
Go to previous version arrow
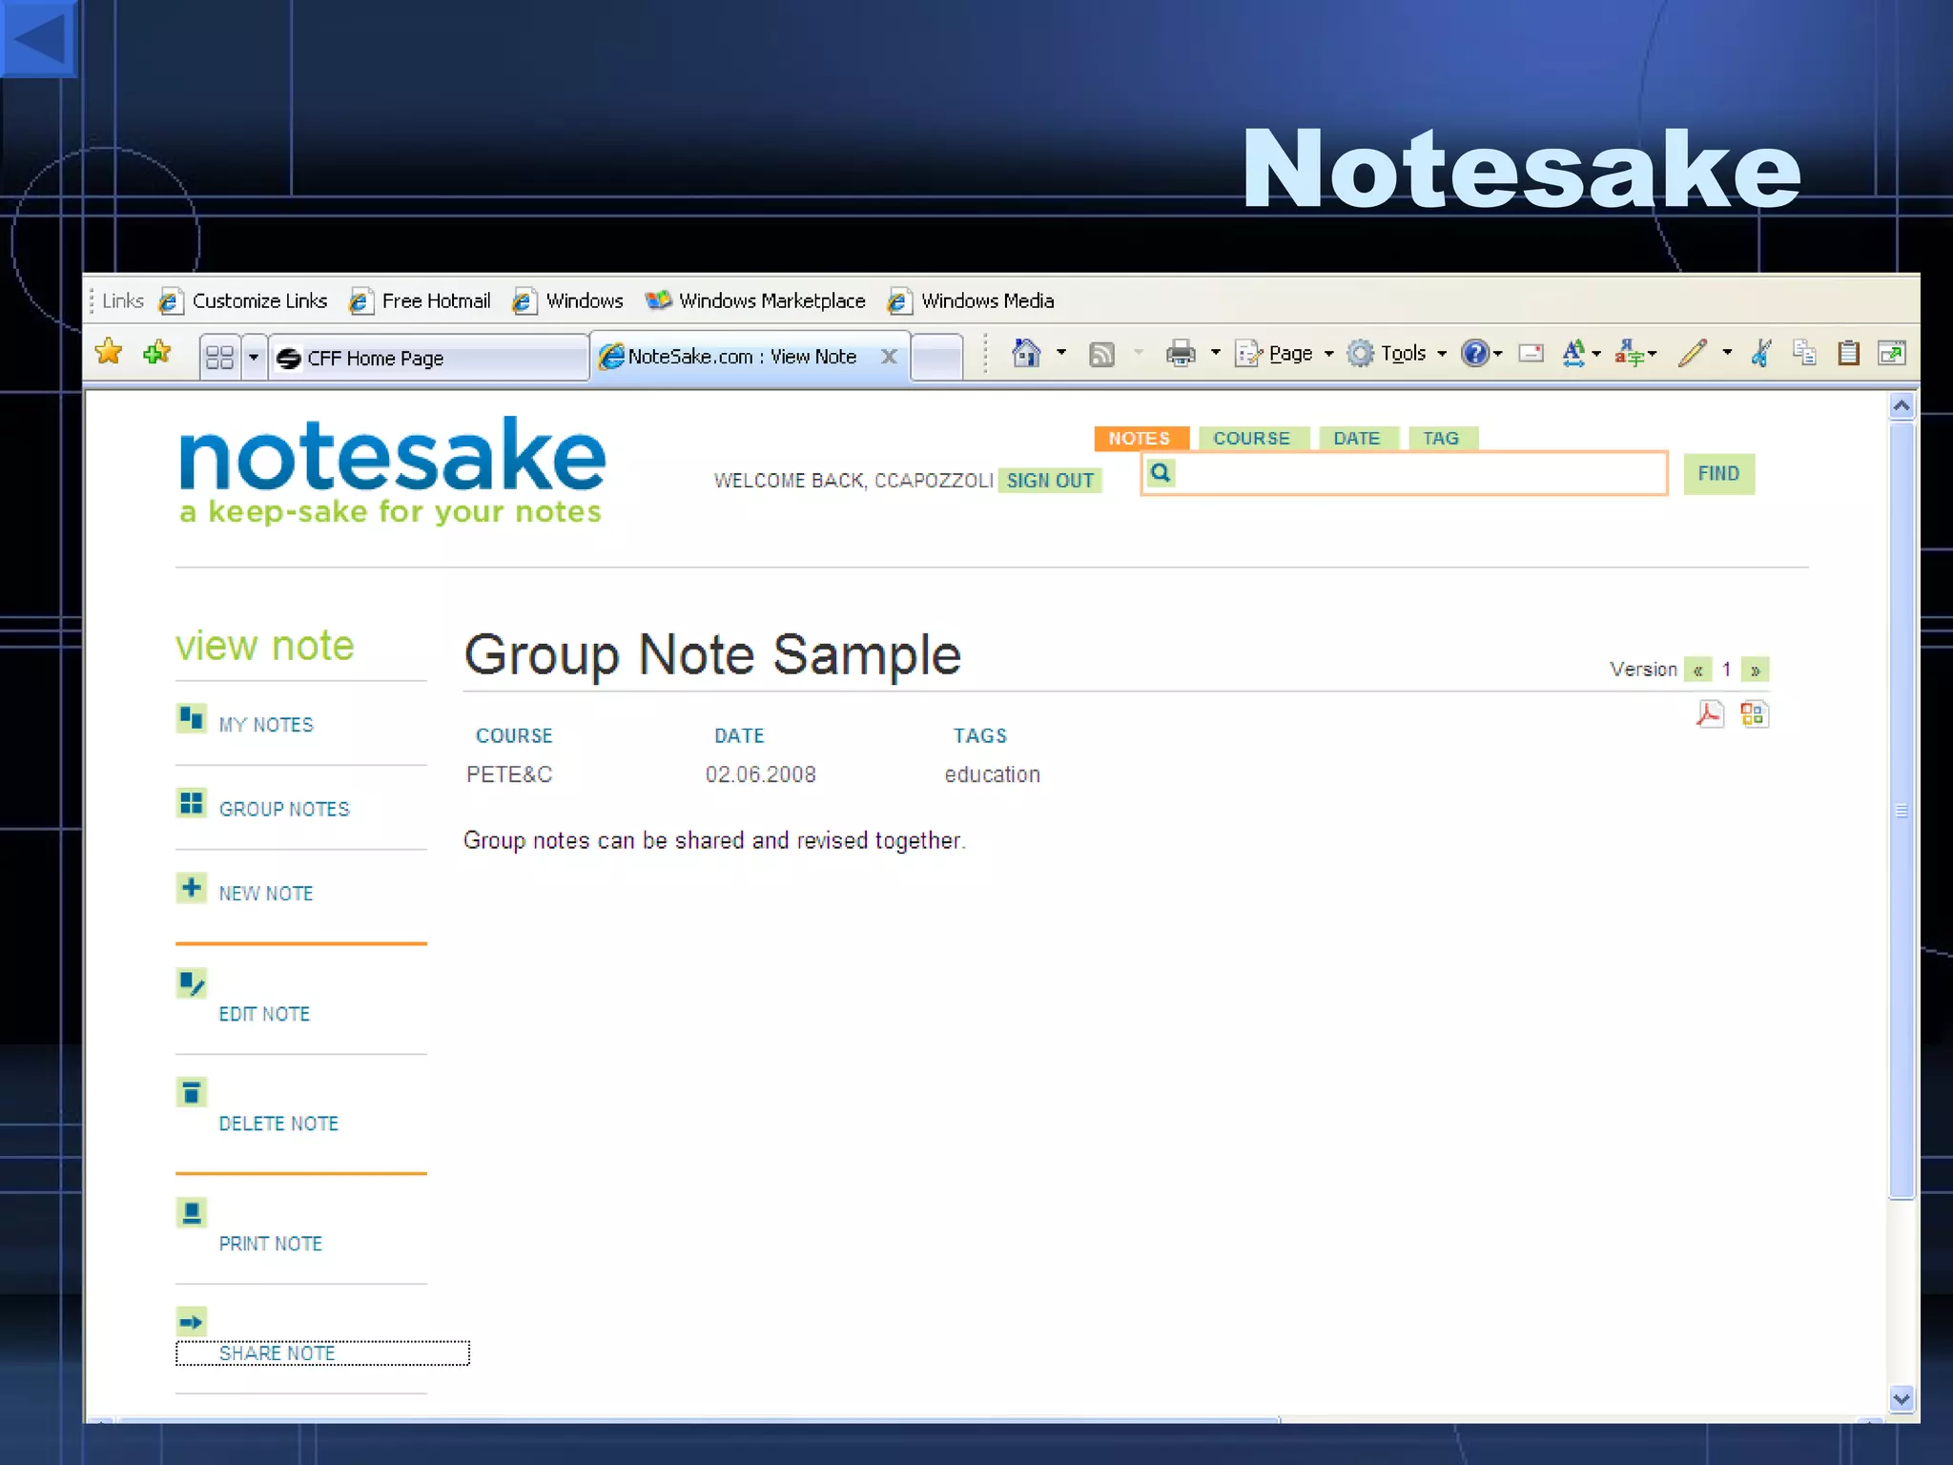pyautogui.click(x=1697, y=670)
